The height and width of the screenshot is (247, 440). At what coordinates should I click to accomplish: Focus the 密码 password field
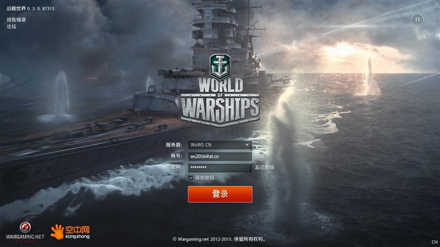pyautogui.click(x=220, y=167)
